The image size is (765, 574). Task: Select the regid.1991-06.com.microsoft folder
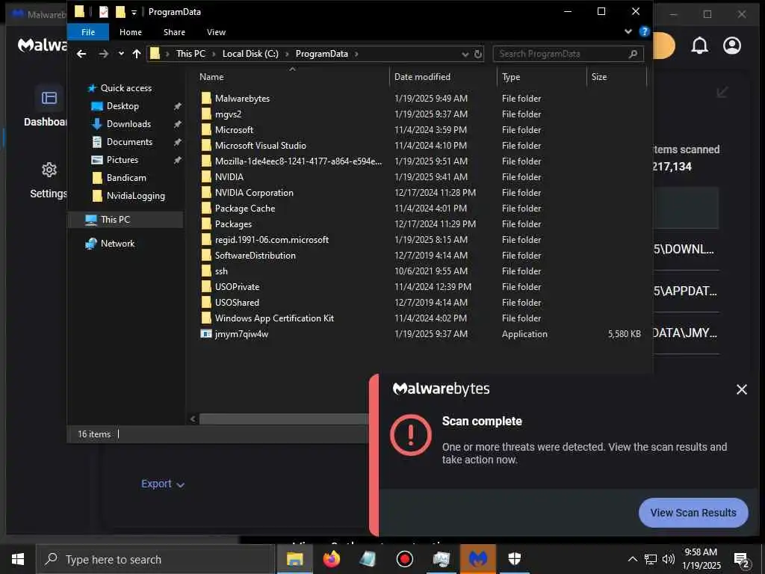tap(271, 240)
